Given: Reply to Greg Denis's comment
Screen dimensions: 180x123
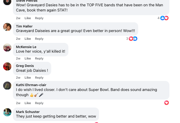Looking at the screenshot, I should click(x=39, y=78).
